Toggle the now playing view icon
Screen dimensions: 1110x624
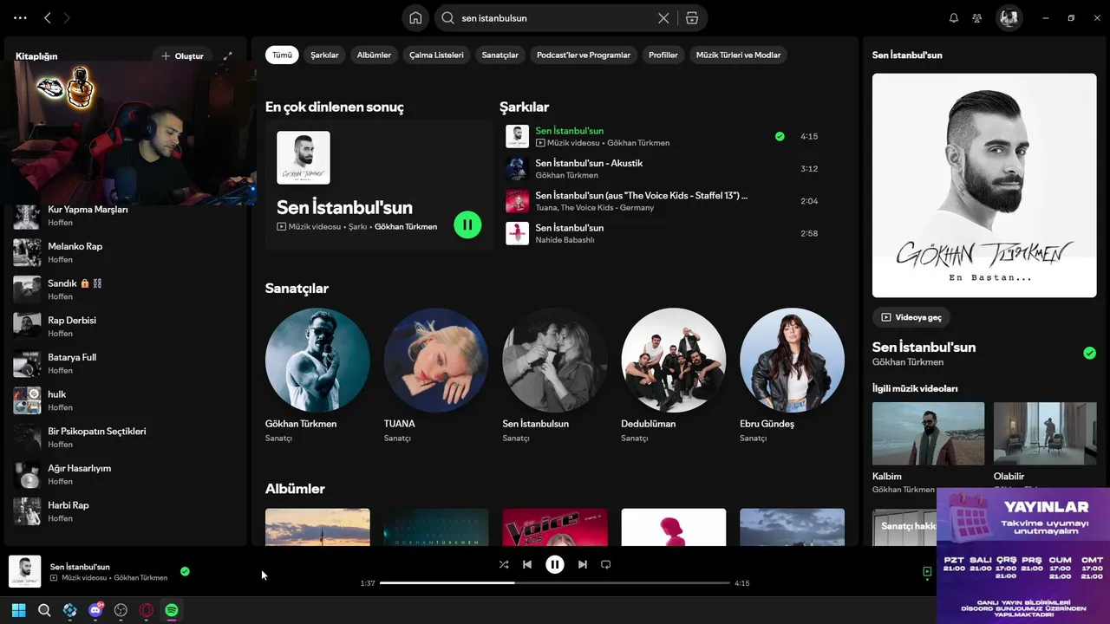tap(927, 572)
